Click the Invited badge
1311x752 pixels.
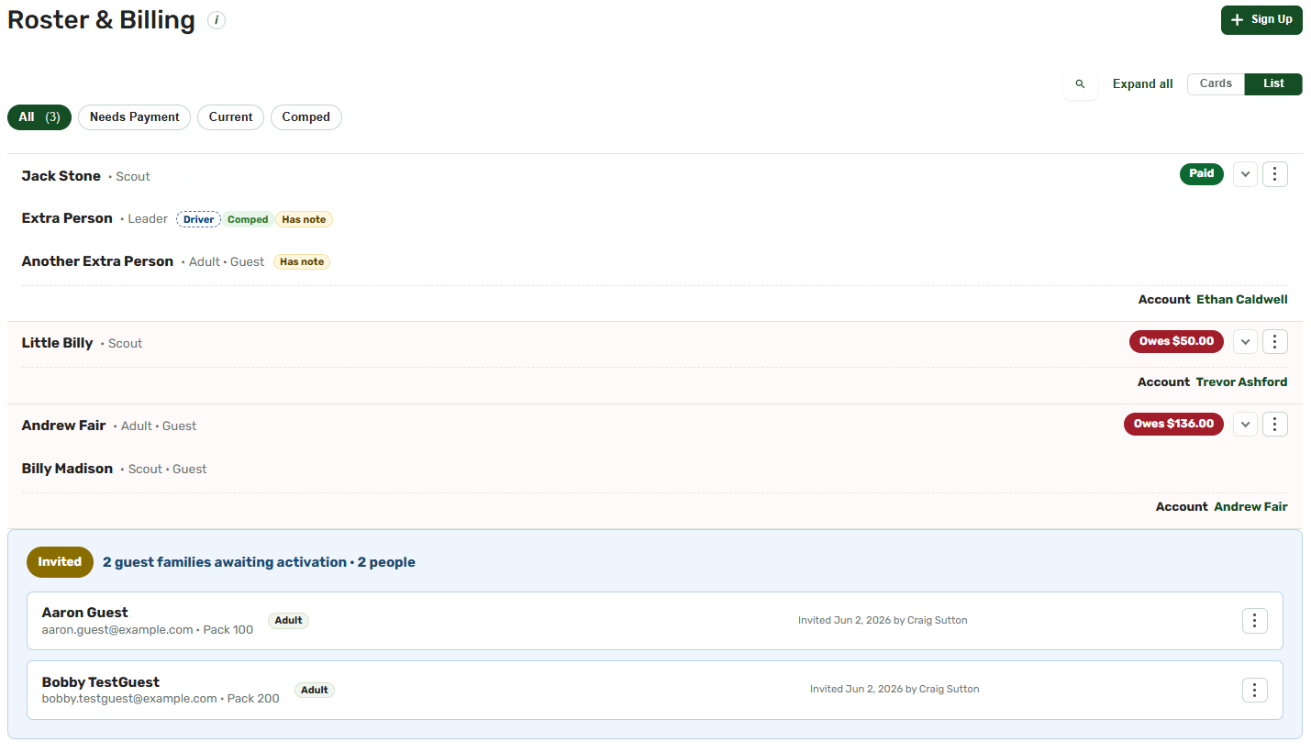click(x=60, y=562)
